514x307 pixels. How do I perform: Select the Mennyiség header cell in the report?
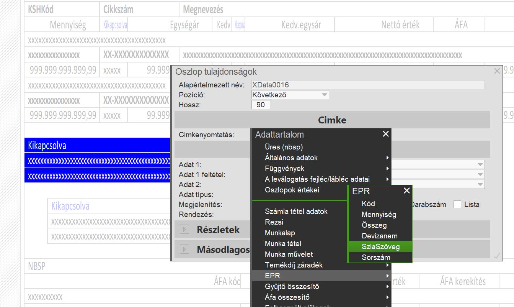62,25
